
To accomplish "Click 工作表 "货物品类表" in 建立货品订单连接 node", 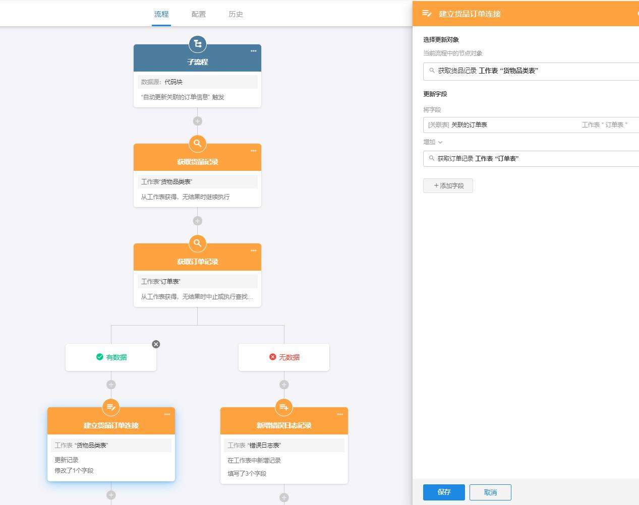I will [111, 446].
